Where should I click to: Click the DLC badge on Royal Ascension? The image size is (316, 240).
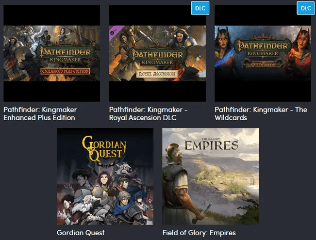200,8
